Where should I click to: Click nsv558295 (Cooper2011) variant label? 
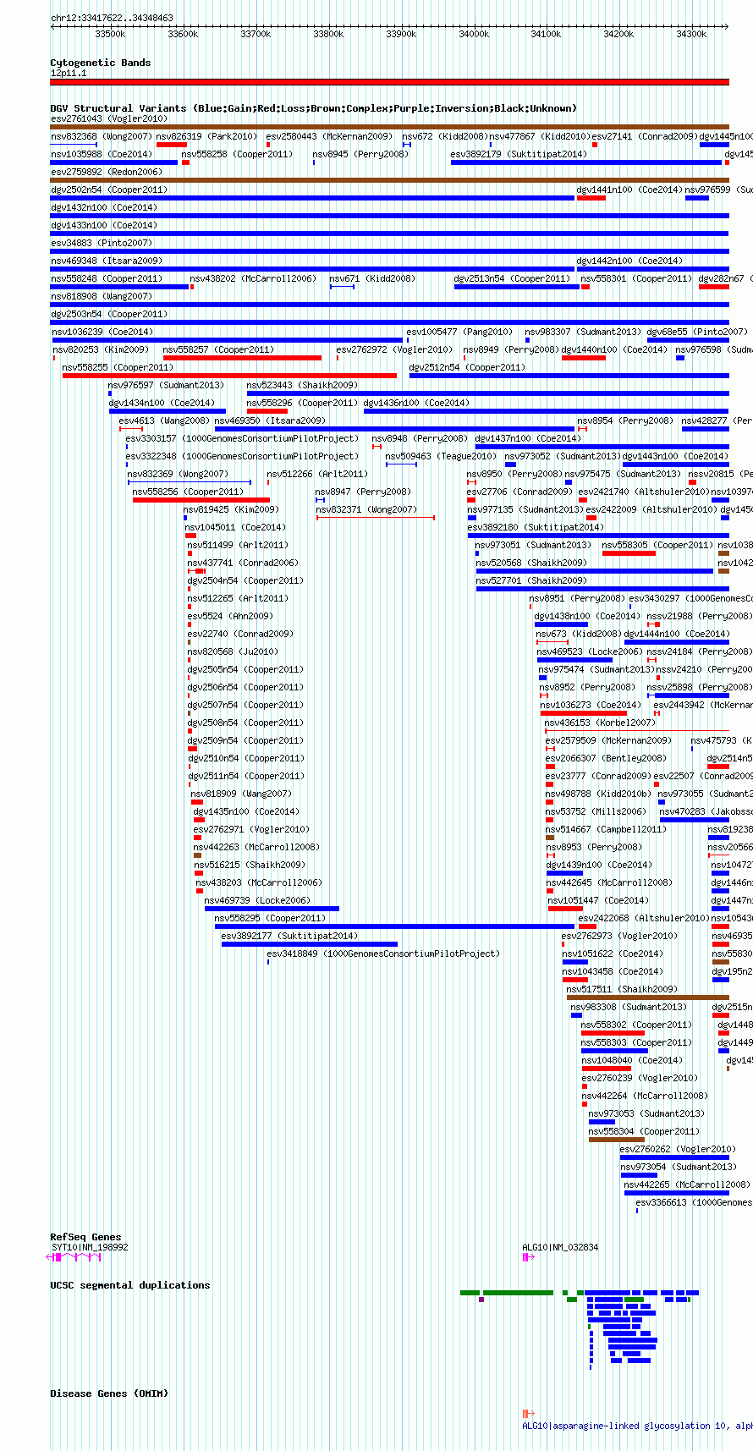270,918
